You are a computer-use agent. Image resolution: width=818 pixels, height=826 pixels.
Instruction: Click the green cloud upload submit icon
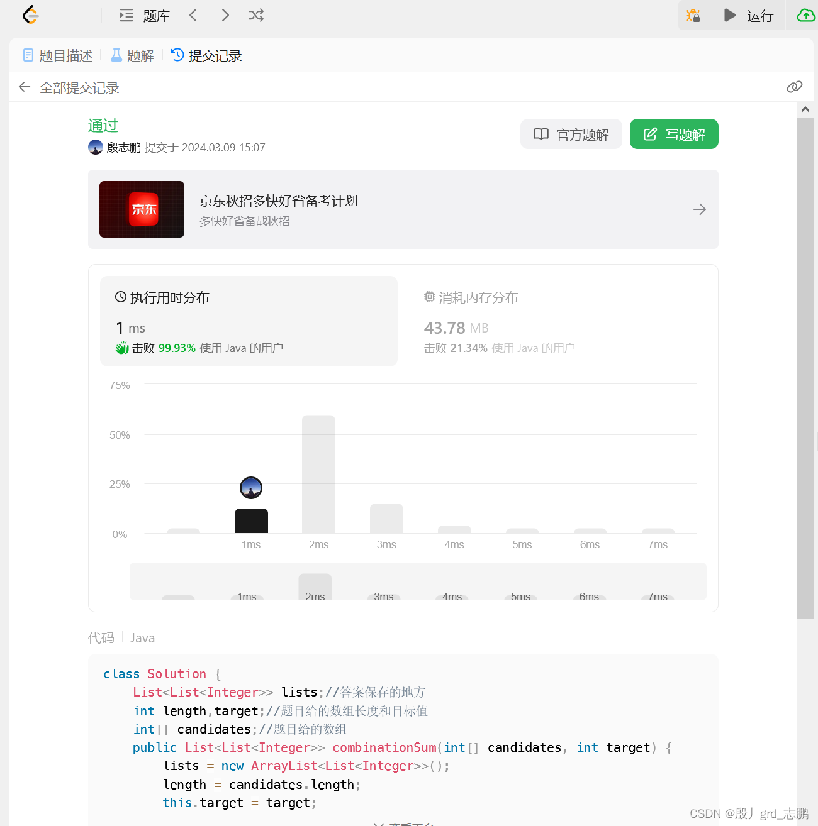pos(806,15)
